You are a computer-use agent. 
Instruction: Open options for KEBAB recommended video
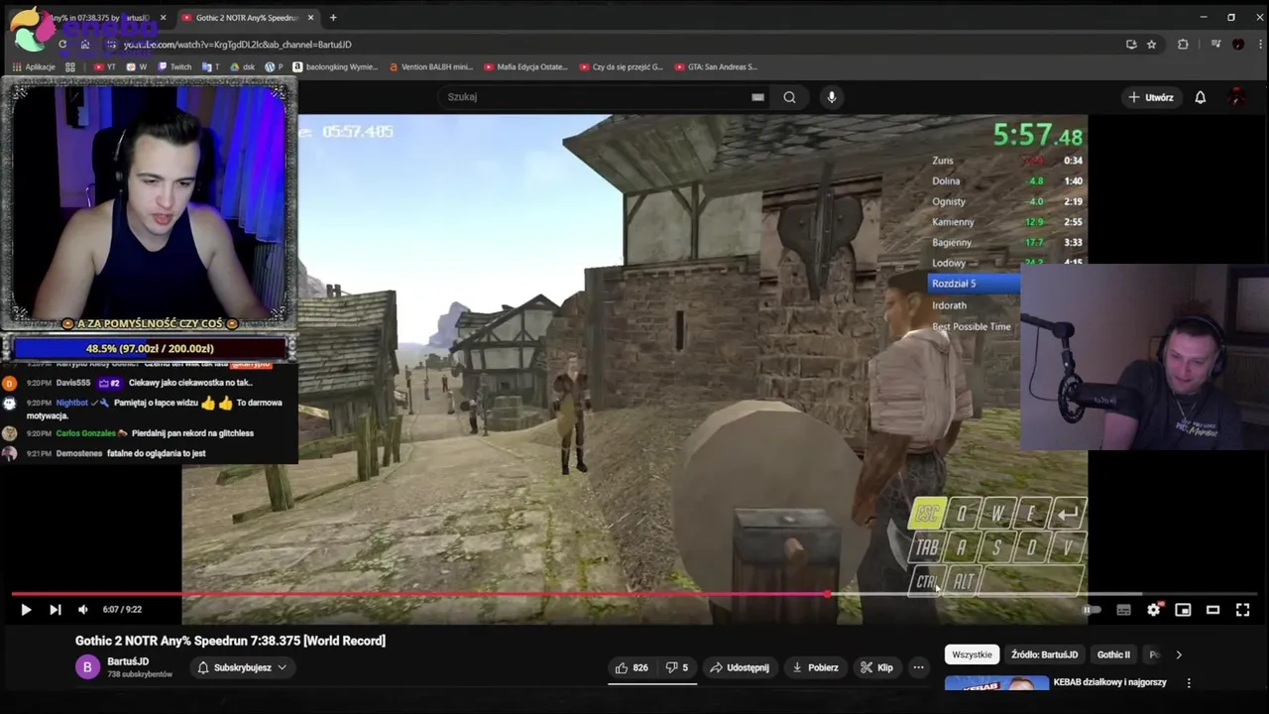1189,682
